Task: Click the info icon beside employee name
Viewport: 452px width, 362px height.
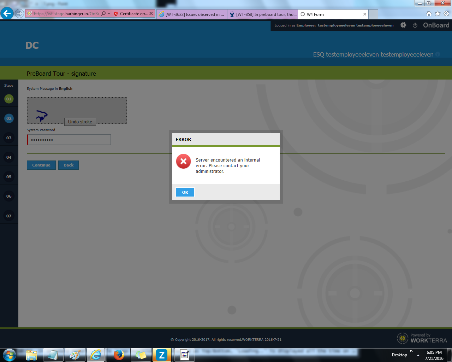Action: tap(438, 54)
